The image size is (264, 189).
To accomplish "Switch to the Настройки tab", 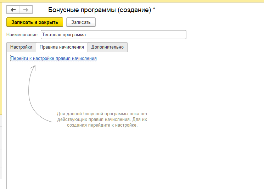I will [21, 47].
